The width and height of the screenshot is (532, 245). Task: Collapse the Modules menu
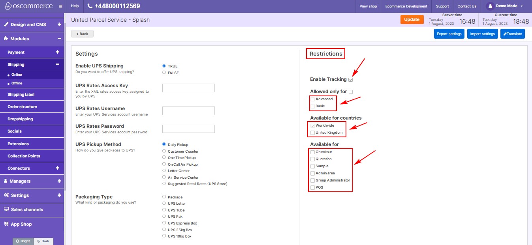coord(59,39)
